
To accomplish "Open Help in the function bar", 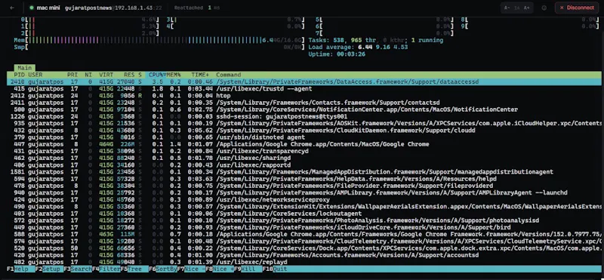I will [21, 269].
